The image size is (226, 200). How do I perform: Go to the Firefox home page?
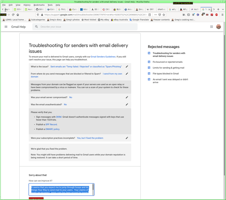coord(18,15)
